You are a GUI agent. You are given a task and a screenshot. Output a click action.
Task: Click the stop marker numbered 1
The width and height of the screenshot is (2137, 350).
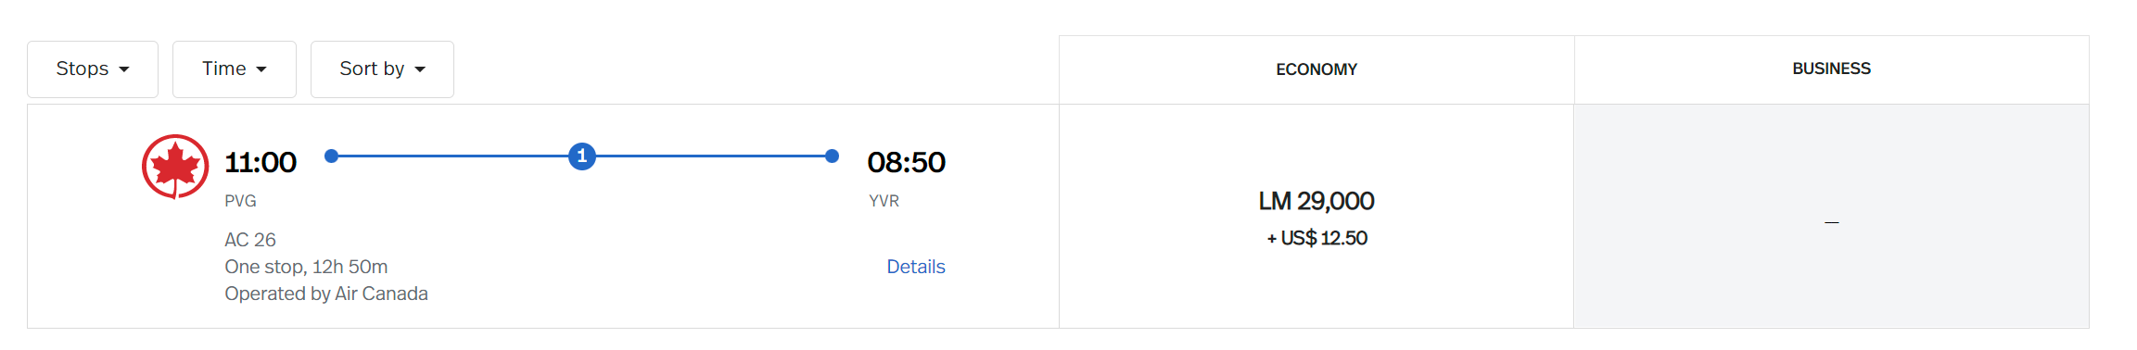(x=582, y=156)
